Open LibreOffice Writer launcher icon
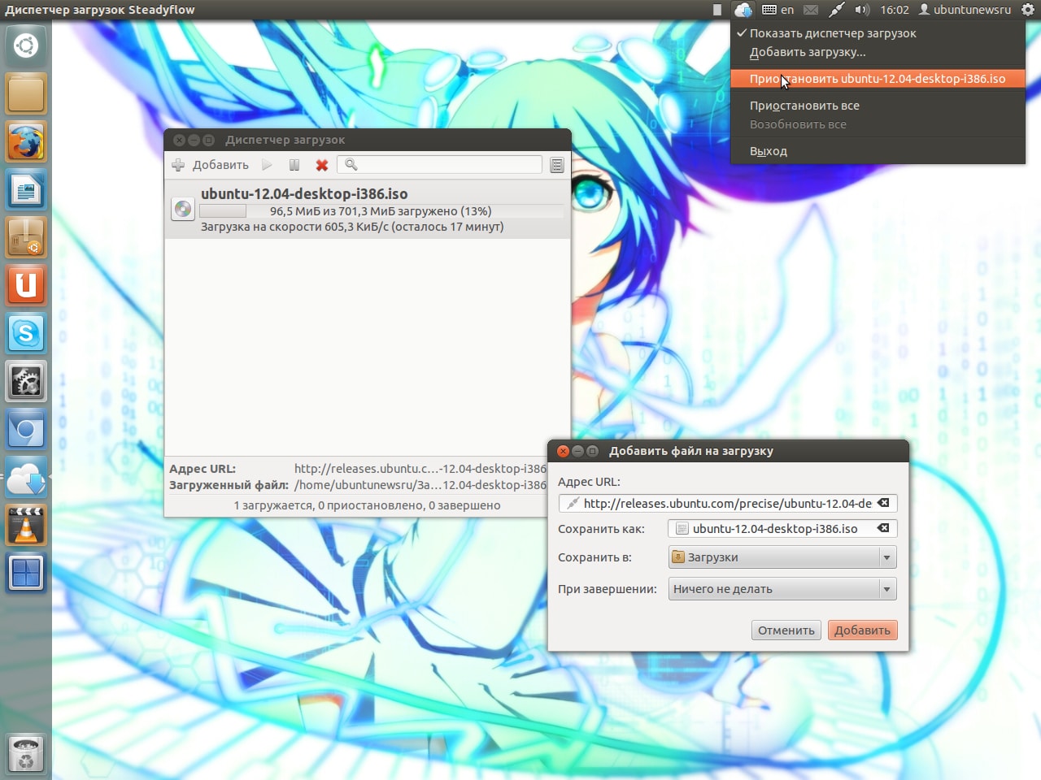Viewport: 1041px width, 780px height. pyautogui.click(x=26, y=190)
